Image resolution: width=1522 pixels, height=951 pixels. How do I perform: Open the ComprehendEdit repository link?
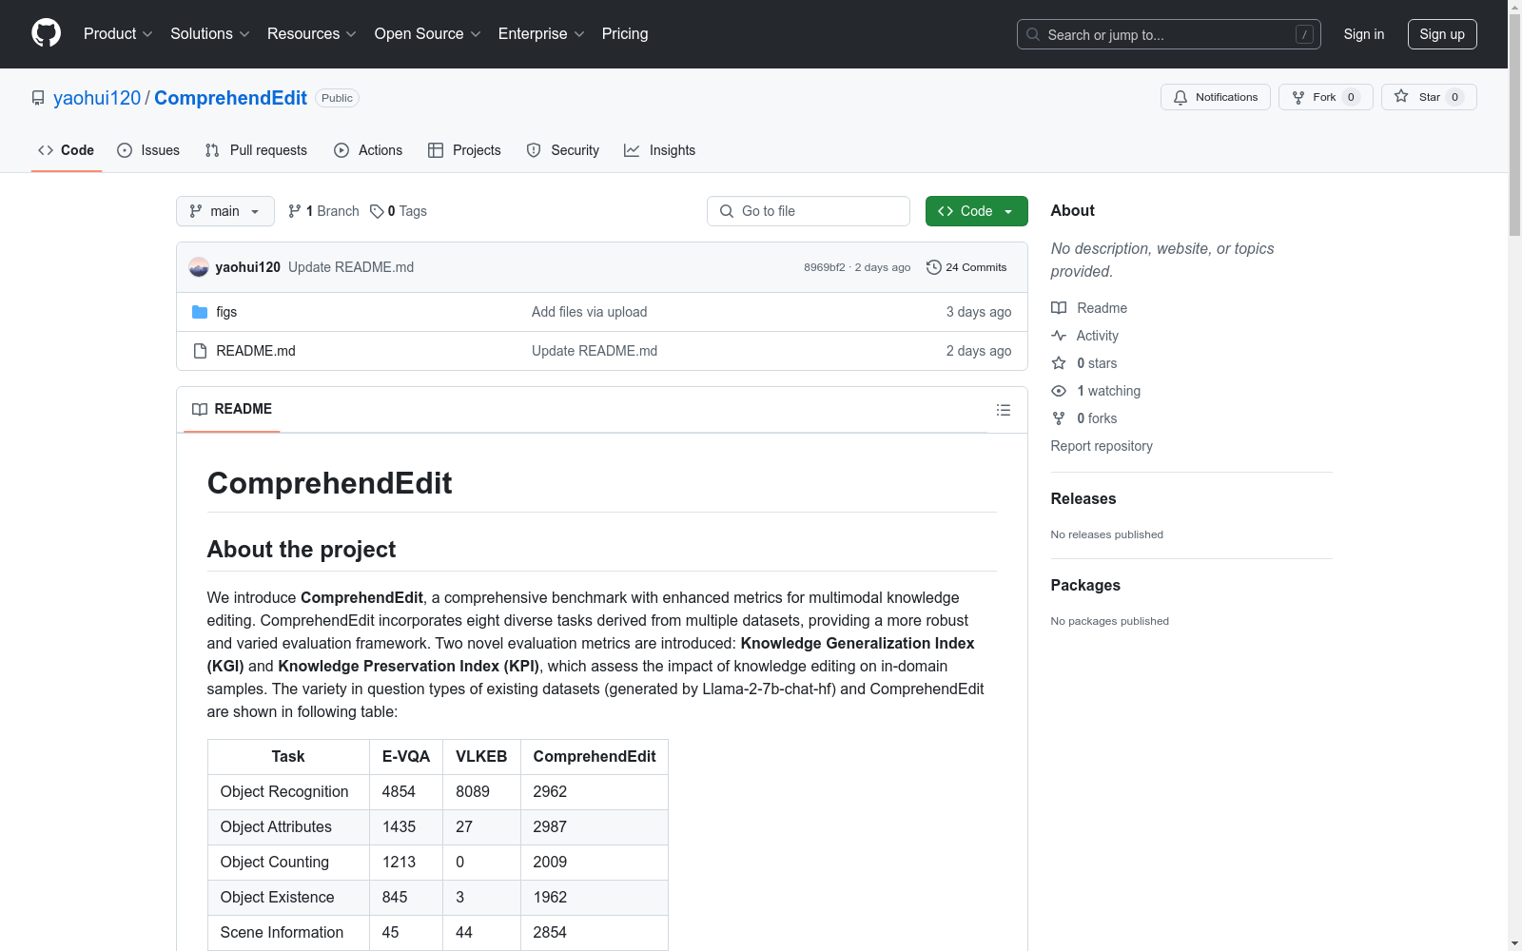click(230, 98)
